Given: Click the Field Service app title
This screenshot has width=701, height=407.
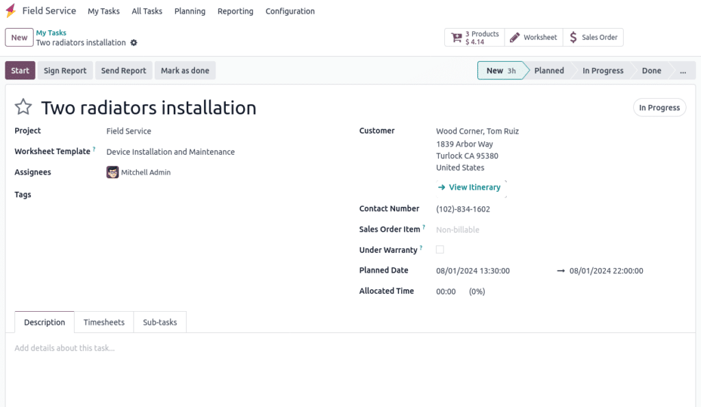Looking at the screenshot, I should (49, 11).
